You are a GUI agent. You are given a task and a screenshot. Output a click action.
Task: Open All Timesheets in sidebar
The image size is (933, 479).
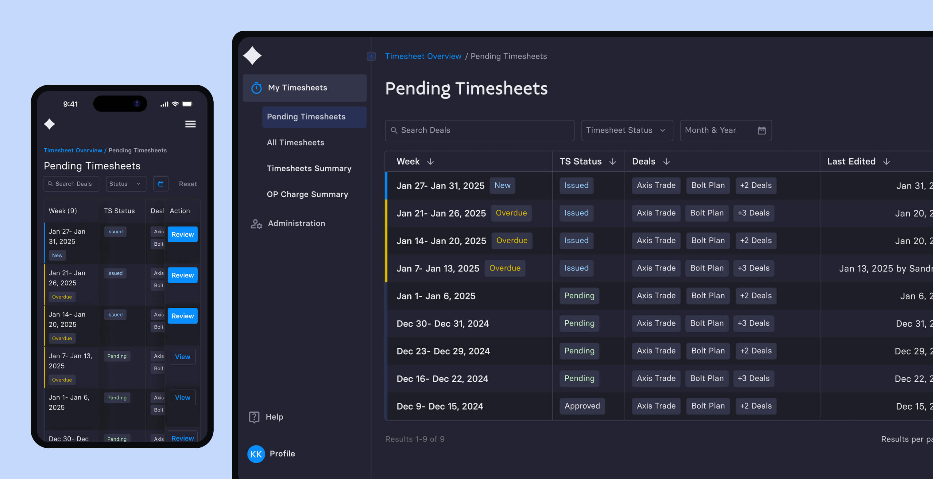tap(295, 143)
